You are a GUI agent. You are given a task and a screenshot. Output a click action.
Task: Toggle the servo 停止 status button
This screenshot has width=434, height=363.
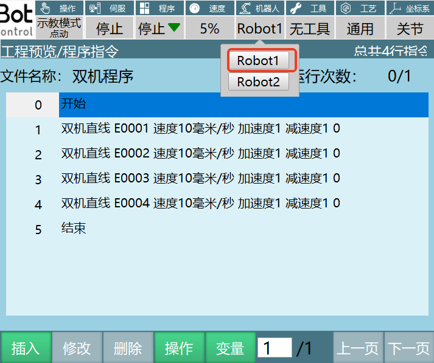pos(110,29)
